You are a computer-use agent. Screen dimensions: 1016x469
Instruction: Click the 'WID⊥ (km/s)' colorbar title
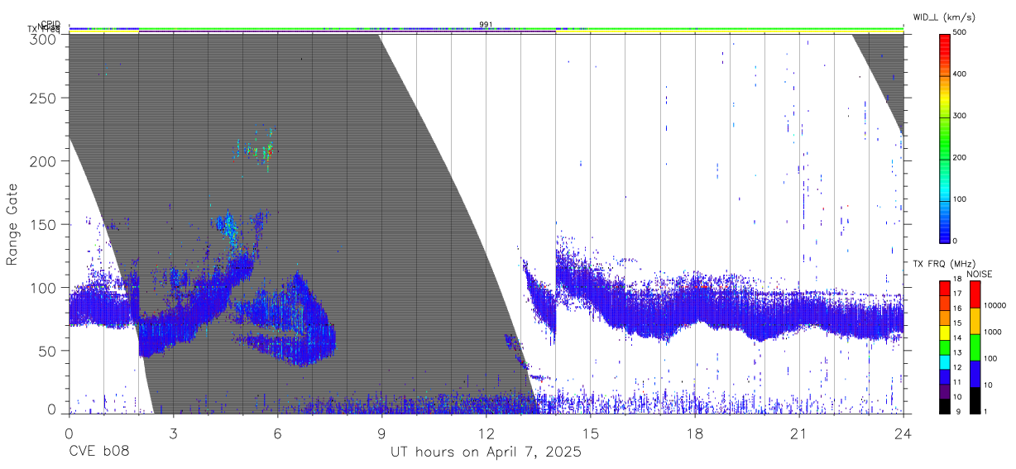(946, 17)
